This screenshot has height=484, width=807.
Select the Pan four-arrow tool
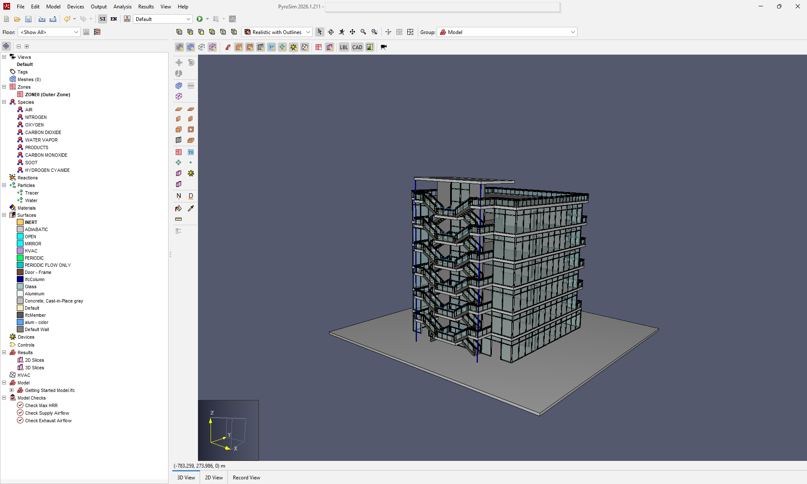coord(353,32)
